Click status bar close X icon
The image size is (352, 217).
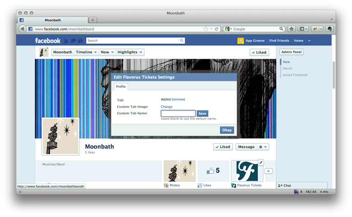pos(20,192)
